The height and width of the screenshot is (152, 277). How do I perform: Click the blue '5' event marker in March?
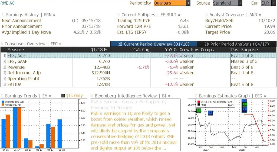pos(245,109)
